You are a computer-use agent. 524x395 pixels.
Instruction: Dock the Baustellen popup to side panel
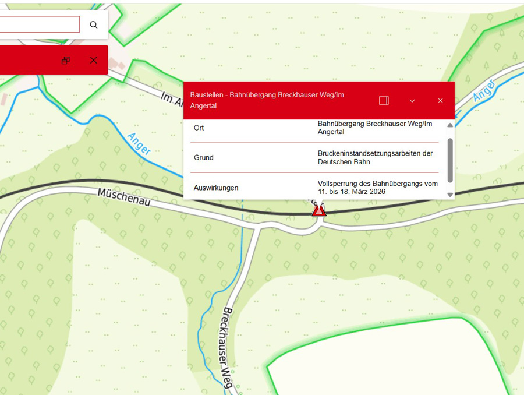(x=384, y=101)
